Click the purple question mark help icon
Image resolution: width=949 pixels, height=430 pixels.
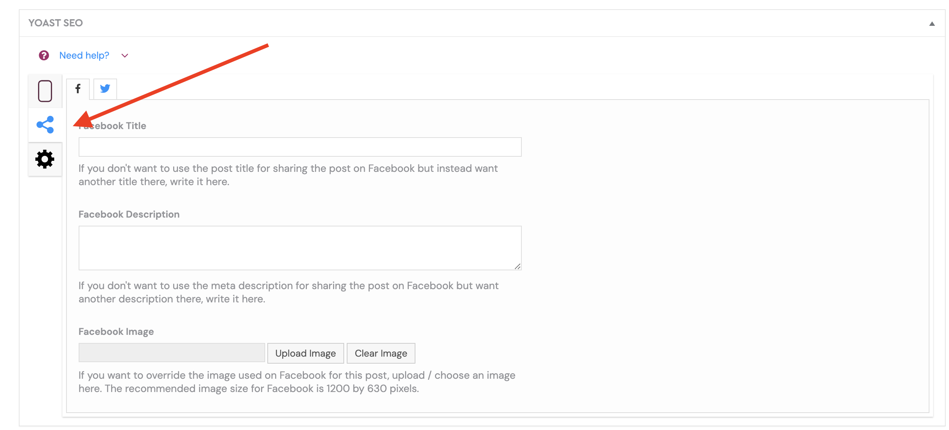point(44,55)
